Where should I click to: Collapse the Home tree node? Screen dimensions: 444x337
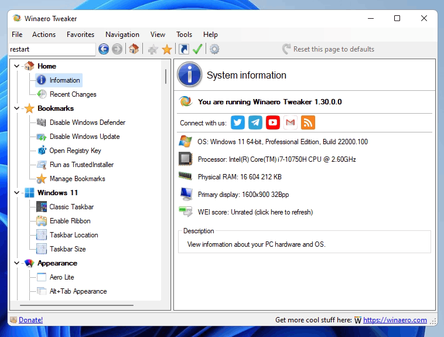(16, 66)
